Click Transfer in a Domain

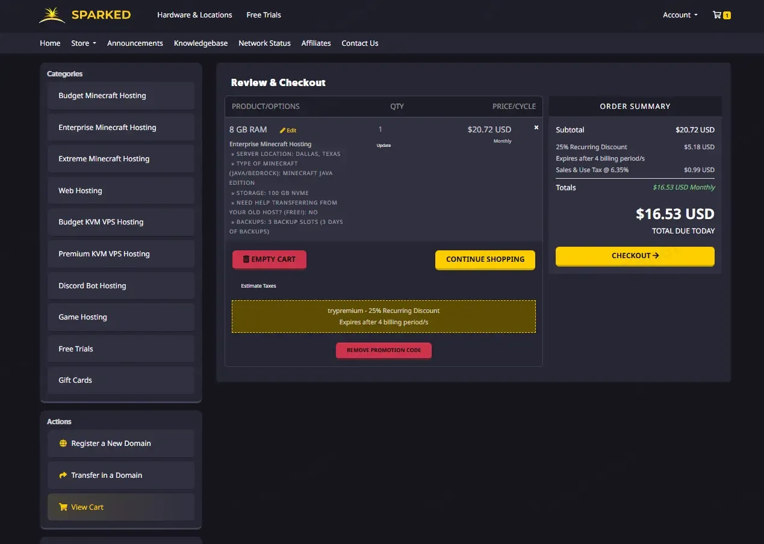pyautogui.click(x=121, y=475)
